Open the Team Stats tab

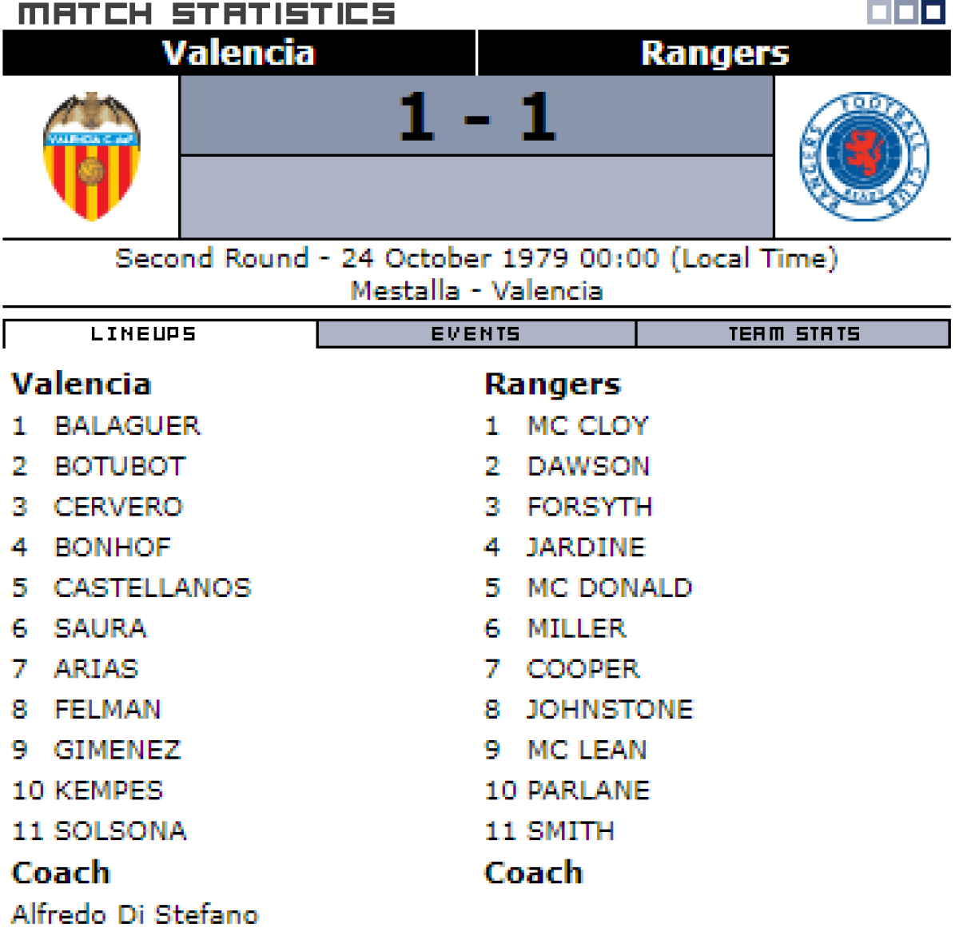793,334
